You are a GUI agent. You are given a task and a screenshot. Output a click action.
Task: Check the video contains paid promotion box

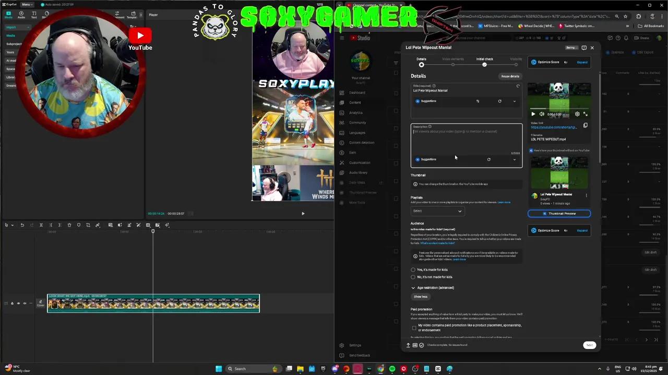(414, 328)
